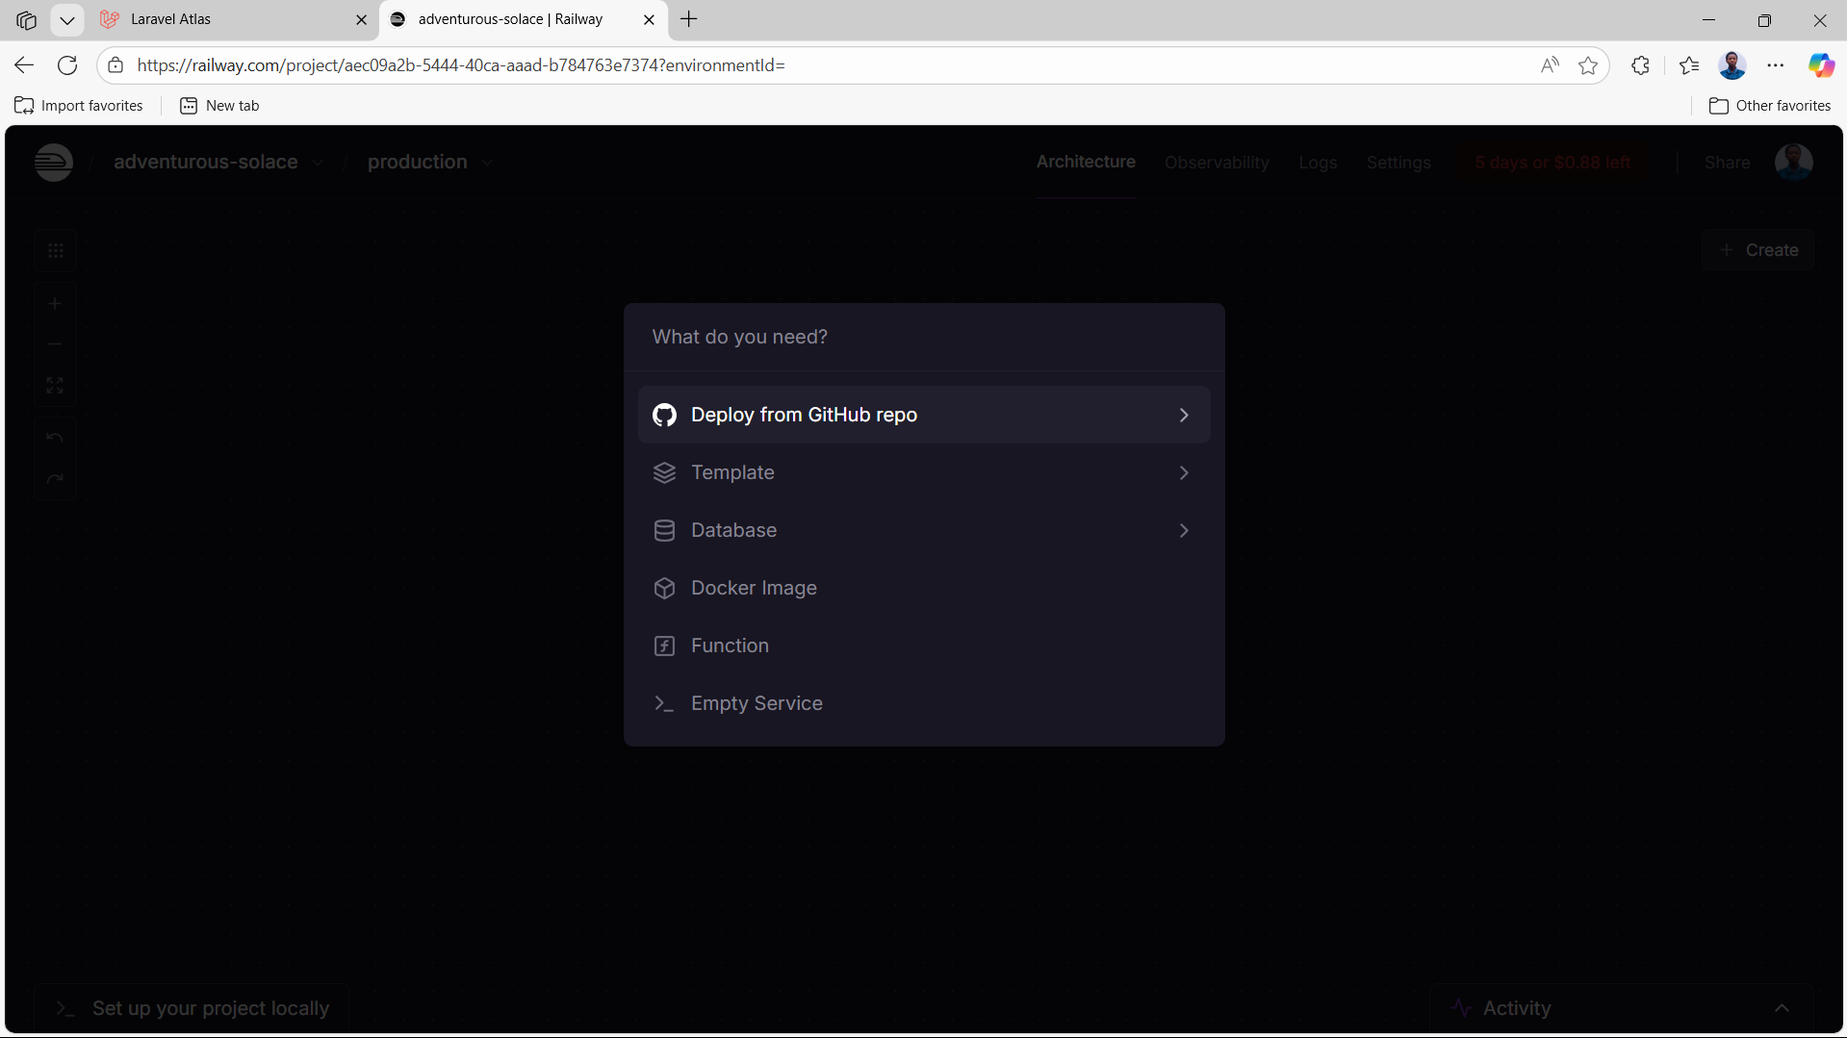Switch to the Settings tab
Image resolution: width=1847 pixels, height=1038 pixels.
[1398, 163]
